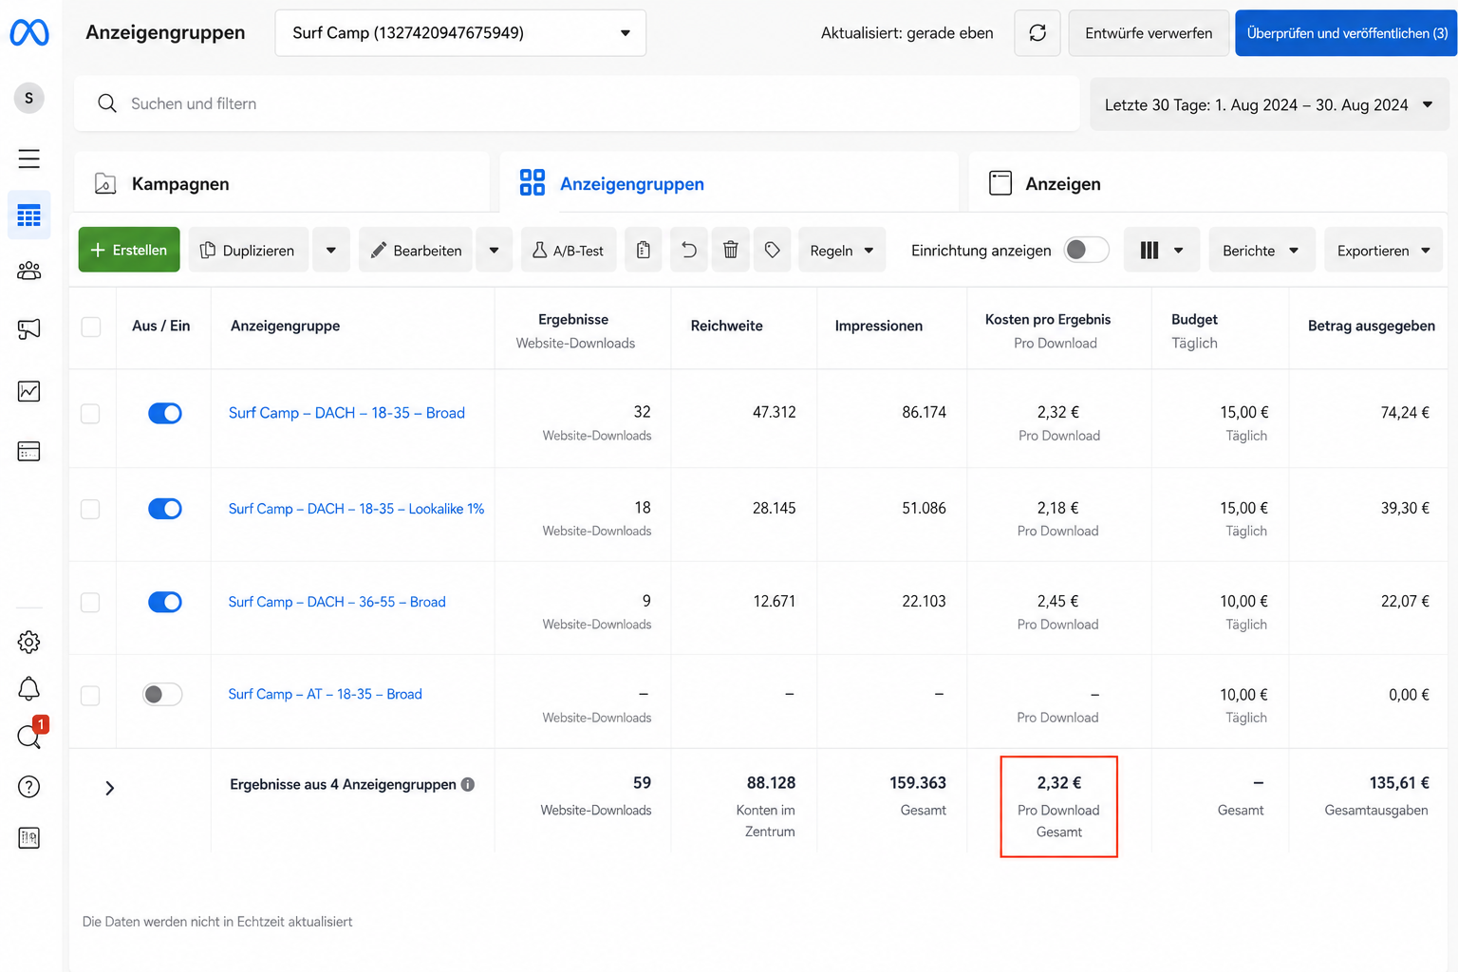This screenshot has width=1458, height=972.
Task: Open the settings gear icon in the sidebar
Action: click(29, 642)
